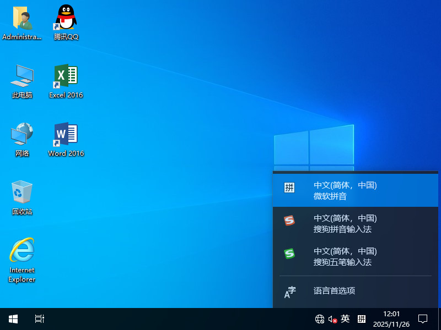
Task: Click 英 to toggle Chinese/English input mode
Action: tap(345, 319)
